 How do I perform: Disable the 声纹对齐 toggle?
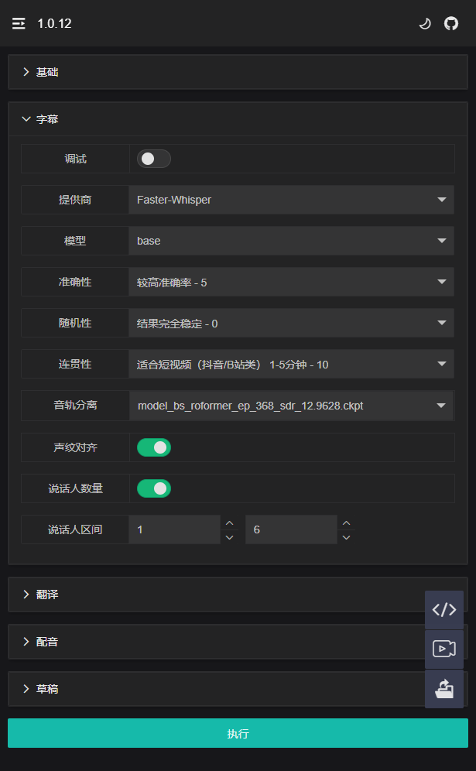[x=153, y=447]
